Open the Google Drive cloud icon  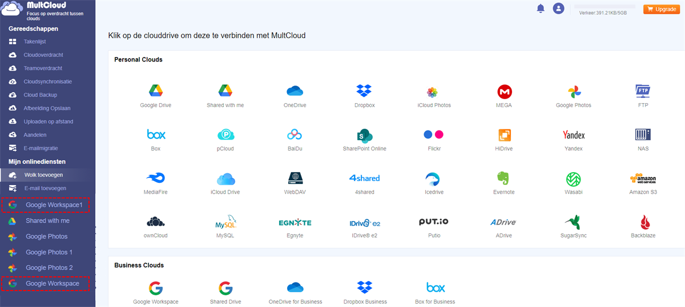tap(156, 91)
